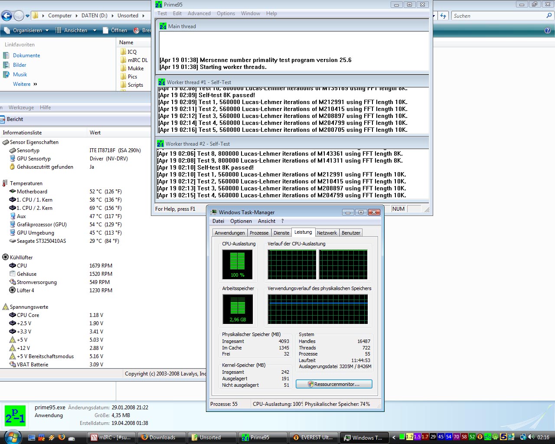The width and height of the screenshot is (555, 444).
Task: Open the Everest Werkzeuge menu
Action: 21,108
